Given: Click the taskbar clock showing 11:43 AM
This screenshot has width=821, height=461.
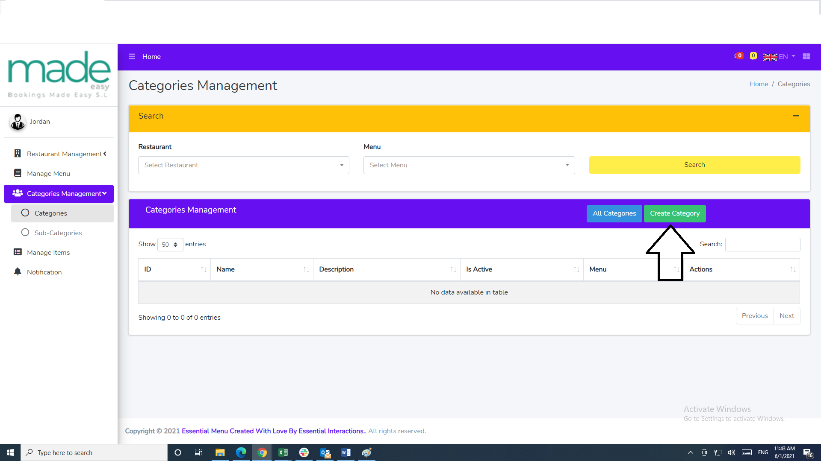Looking at the screenshot, I should [x=784, y=452].
